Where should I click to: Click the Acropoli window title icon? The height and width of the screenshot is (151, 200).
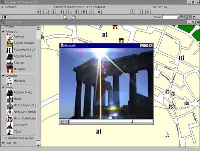tap(62, 45)
